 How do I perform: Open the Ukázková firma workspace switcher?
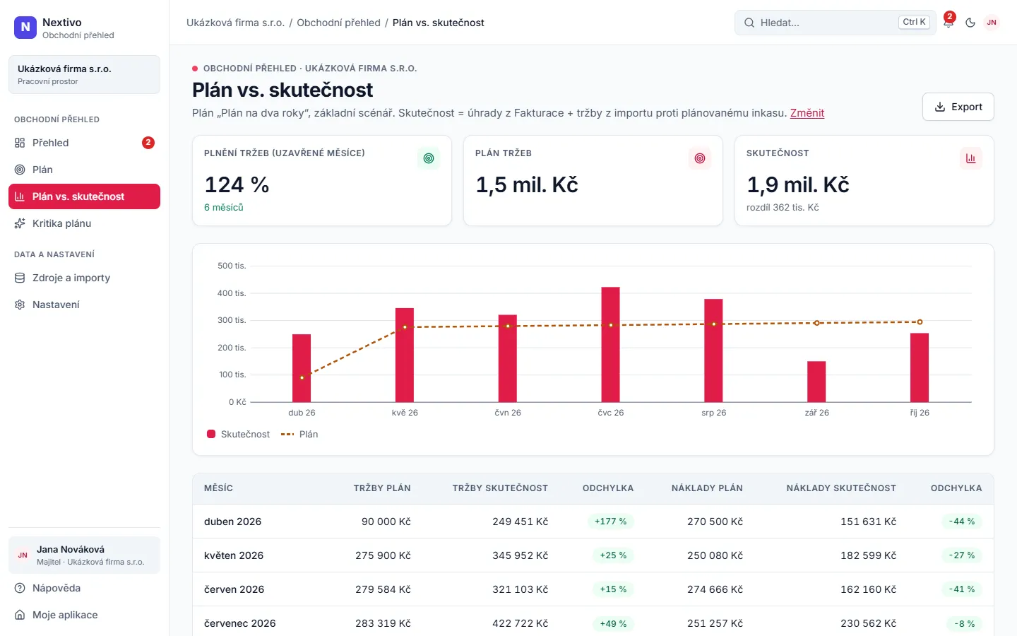click(84, 74)
